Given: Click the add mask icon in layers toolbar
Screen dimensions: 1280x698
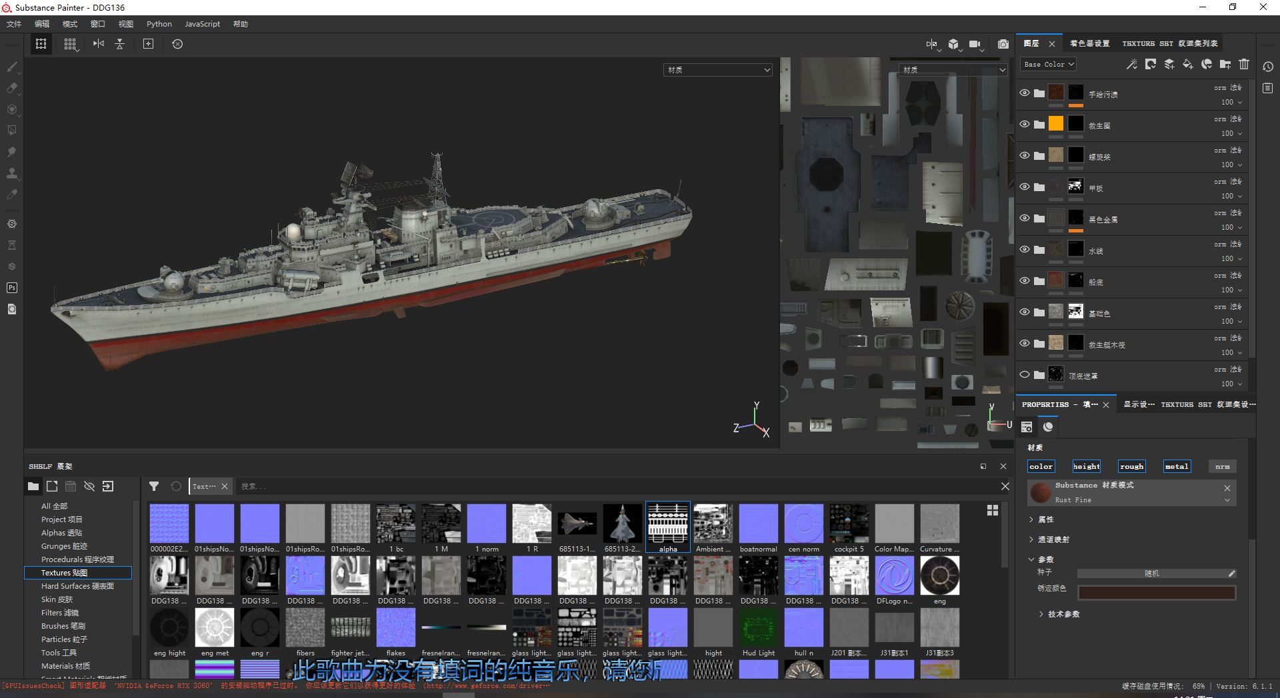Looking at the screenshot, I should (x=1151, y=64).
